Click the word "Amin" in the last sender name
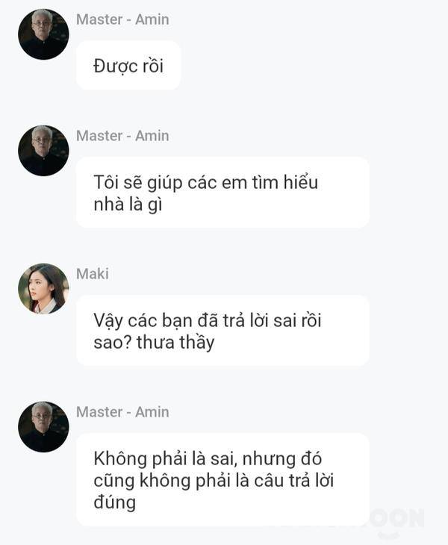The width and height of the screenshot is (448, 545). 152,412
